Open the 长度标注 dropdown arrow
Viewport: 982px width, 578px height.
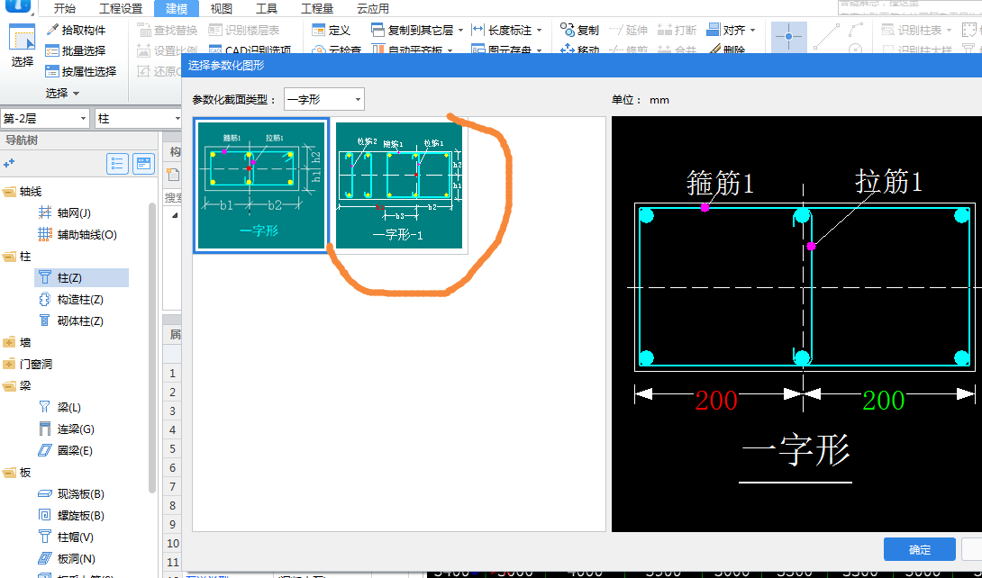[x=540, y=30]
